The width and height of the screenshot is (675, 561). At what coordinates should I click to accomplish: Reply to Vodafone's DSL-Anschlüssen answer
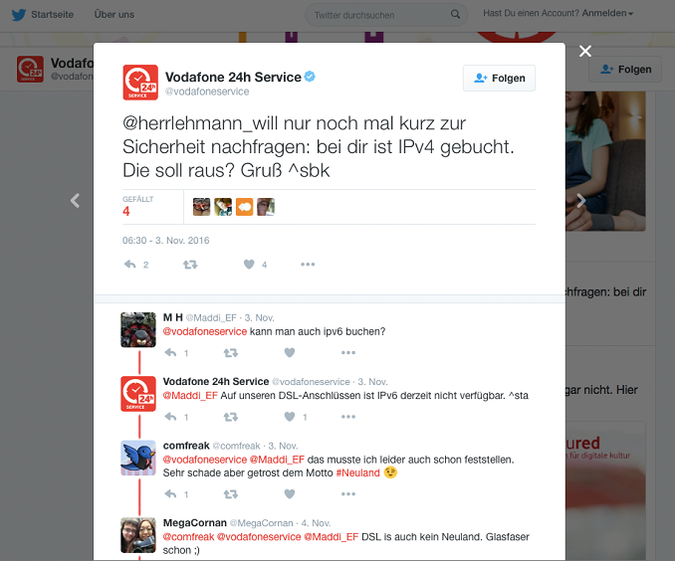[170, 417]
